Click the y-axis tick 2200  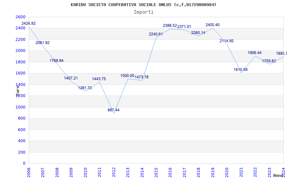click(21, 39)
